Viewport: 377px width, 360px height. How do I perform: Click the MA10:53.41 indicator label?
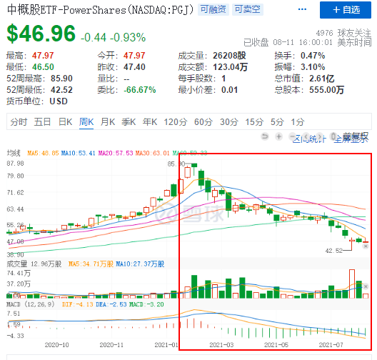(78, 153)
